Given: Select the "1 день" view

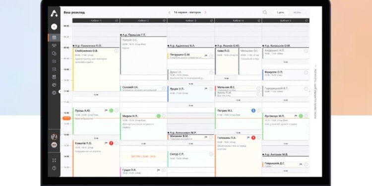Looking at the screenshot, I should (280, 12).
